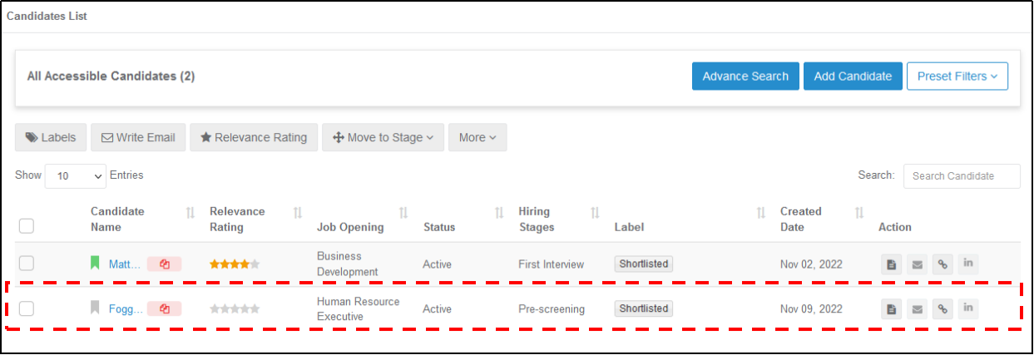
Task: Click Nov 02, 2022 created date
Action: tap(811, 264)
